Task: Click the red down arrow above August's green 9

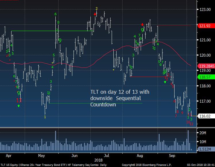Action: pyautogui.click(x=142, y=25)
